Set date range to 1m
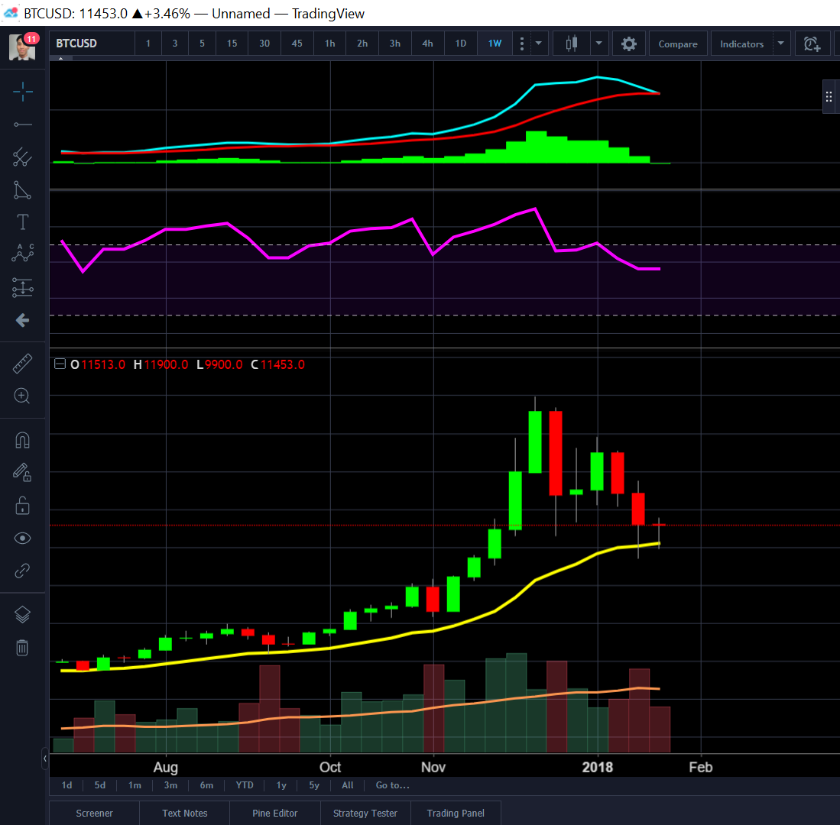The height and width of the screenshot is (825, 840). (135, 785)
